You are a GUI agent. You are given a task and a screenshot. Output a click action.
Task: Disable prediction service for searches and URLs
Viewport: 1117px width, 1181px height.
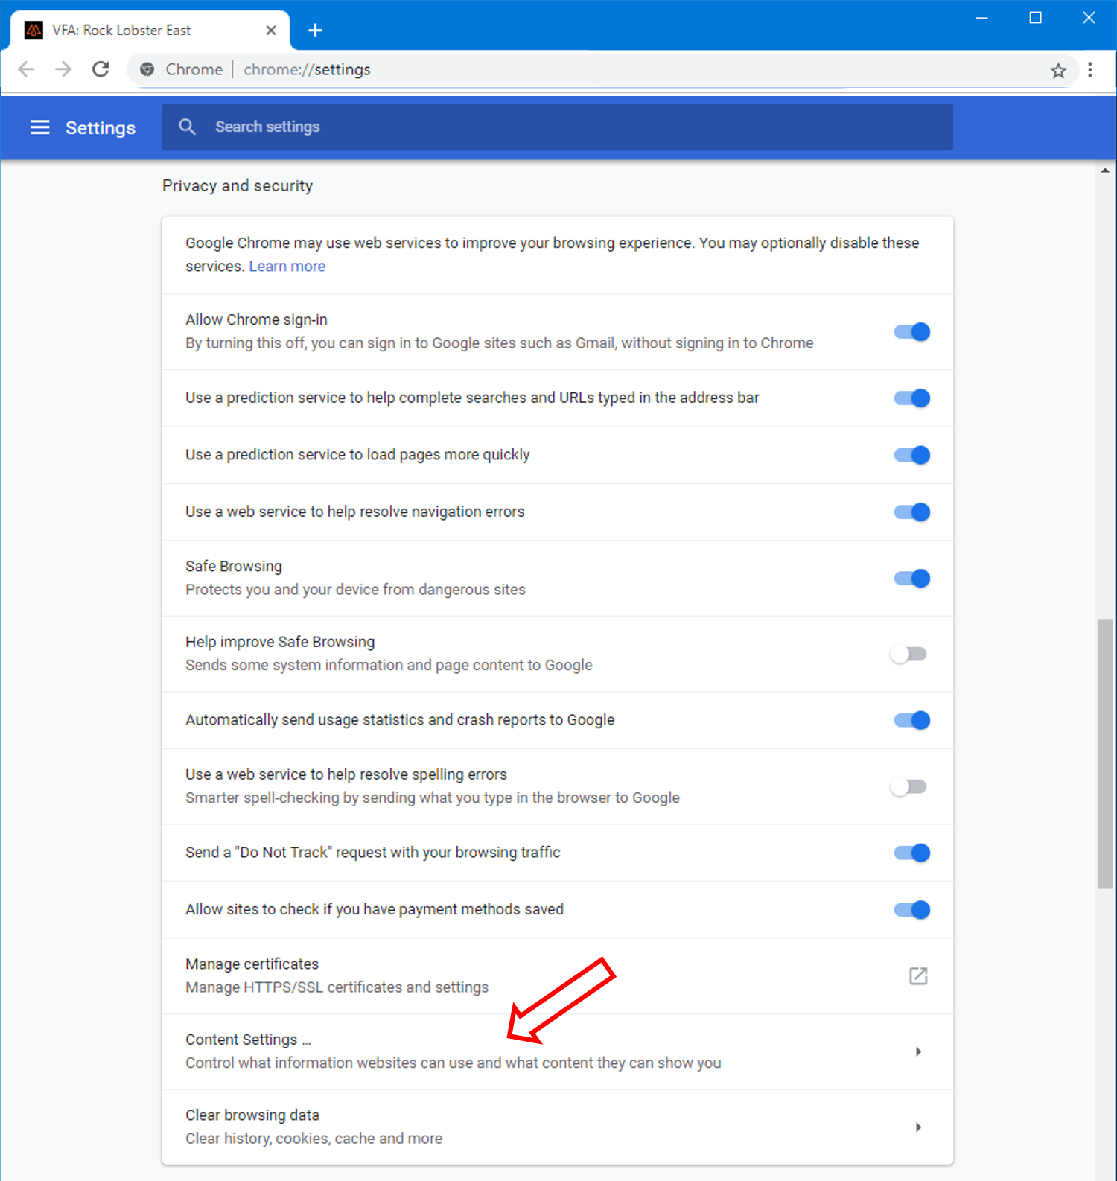(911, 398)
